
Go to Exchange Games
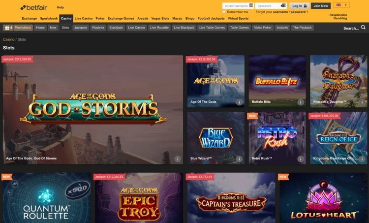point(121,18)
